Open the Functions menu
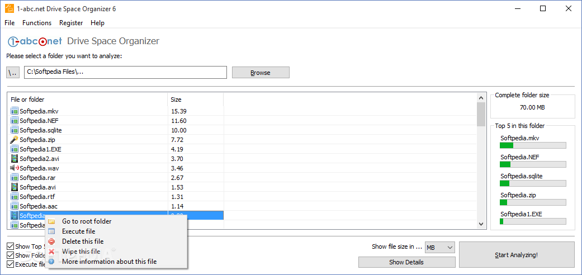 click(x=37, y=23)
